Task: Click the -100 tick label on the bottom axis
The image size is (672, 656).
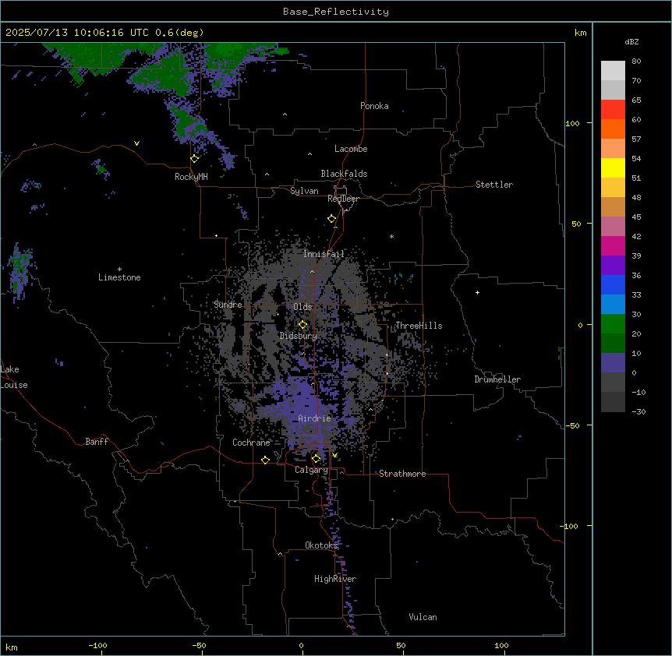Action: pos(97,645)
